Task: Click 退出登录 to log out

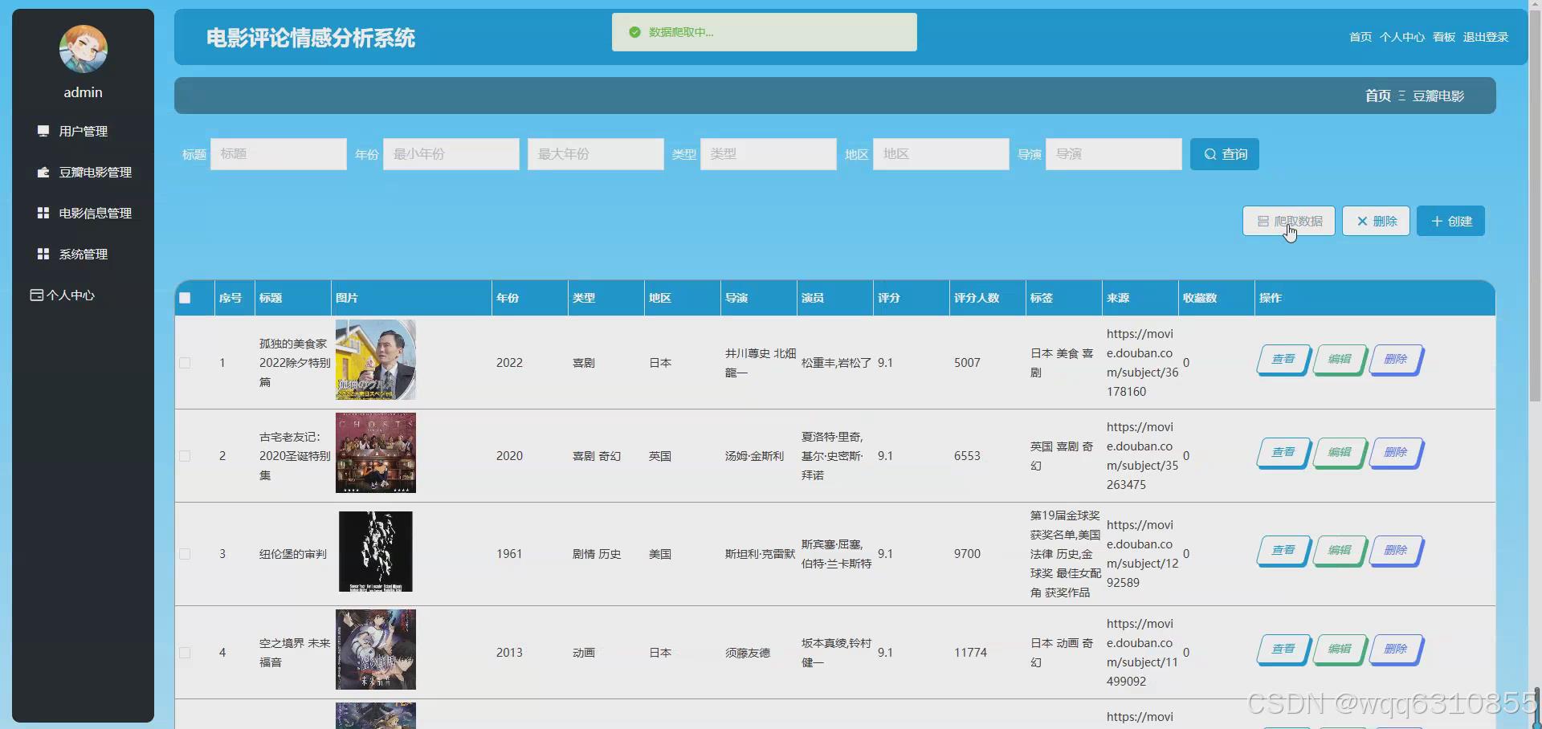Action: point(1486,37)
